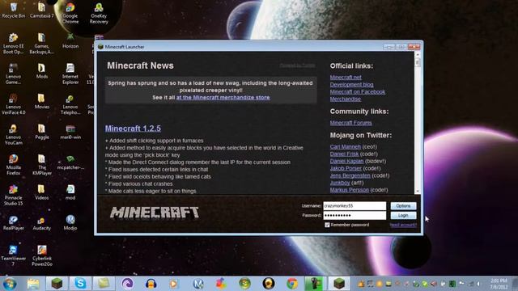Image resolution: width=518 pixels, height=291 pixels.
Task: Open Markus Persson's Twitter link
Action: tap(349, 190)
